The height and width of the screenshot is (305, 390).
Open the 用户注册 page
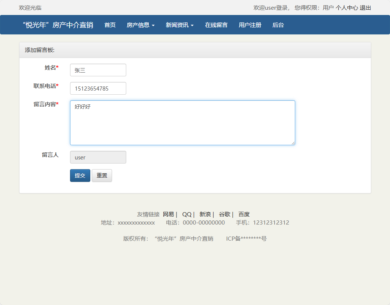click(250, 25)
